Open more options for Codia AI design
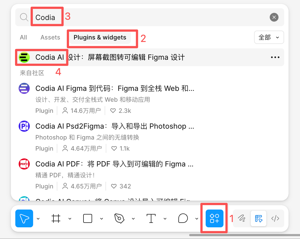This screenshot has width=300, height=239. pos(275,57)
